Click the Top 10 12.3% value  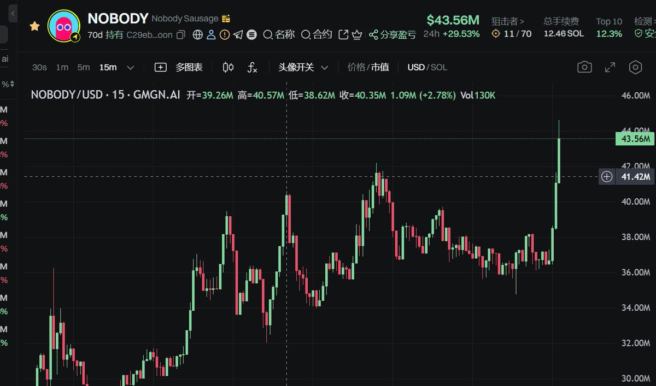pos(609,34)
